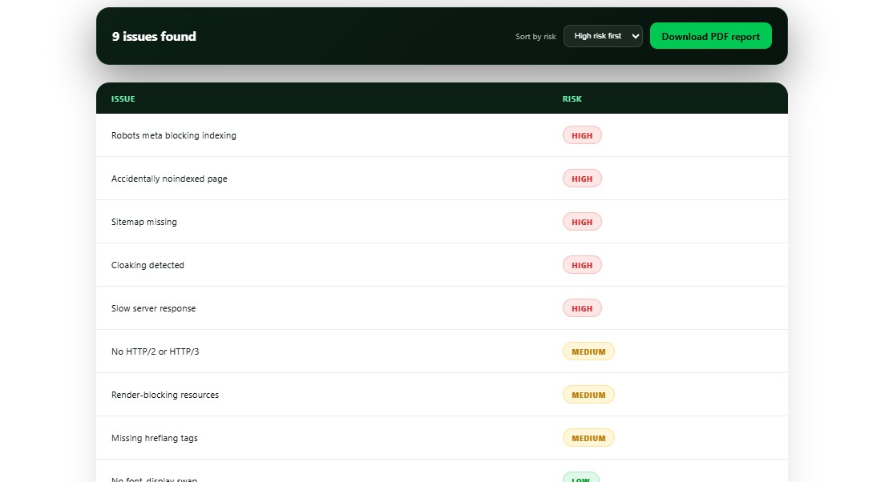Image resolution: width=893 pixels, height=482 pixels.
Task: Click MEDIUM badge for Render-blocking resources
Action: (x=588, y=395)
